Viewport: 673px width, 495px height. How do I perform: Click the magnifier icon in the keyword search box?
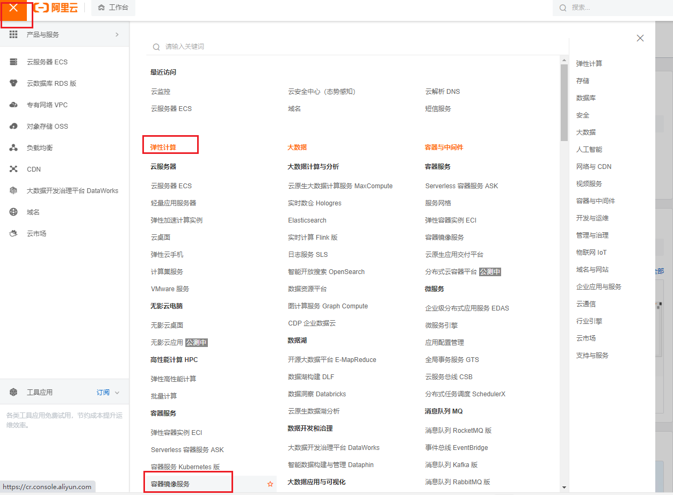click(156, 47)
